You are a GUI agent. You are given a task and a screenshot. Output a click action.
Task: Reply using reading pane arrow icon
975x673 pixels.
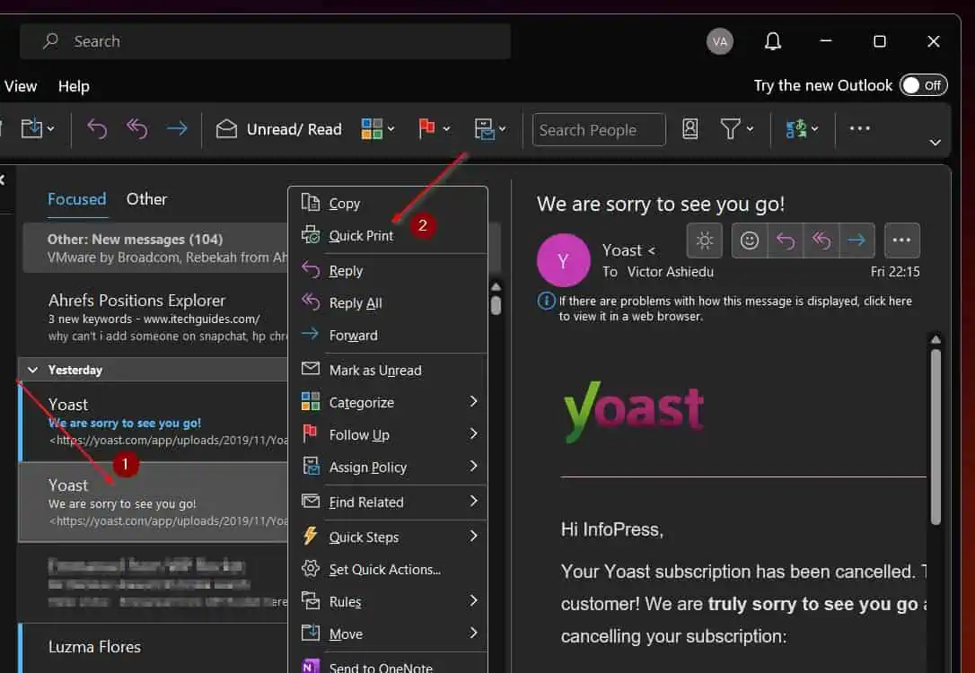click(786, 240)
